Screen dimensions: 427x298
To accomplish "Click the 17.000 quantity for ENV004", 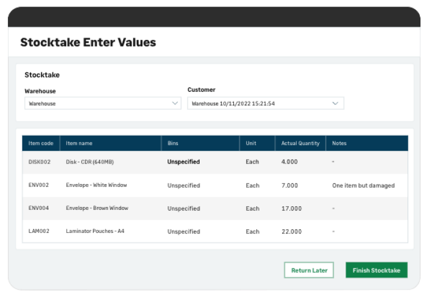I will coord(292,209).
